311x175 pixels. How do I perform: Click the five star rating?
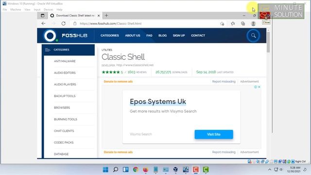coord(111,72)
